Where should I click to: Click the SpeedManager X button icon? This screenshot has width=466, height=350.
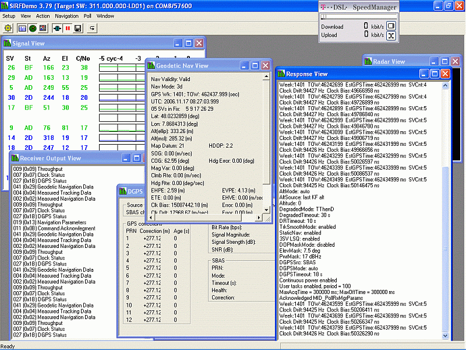click(x=391, y=36)
